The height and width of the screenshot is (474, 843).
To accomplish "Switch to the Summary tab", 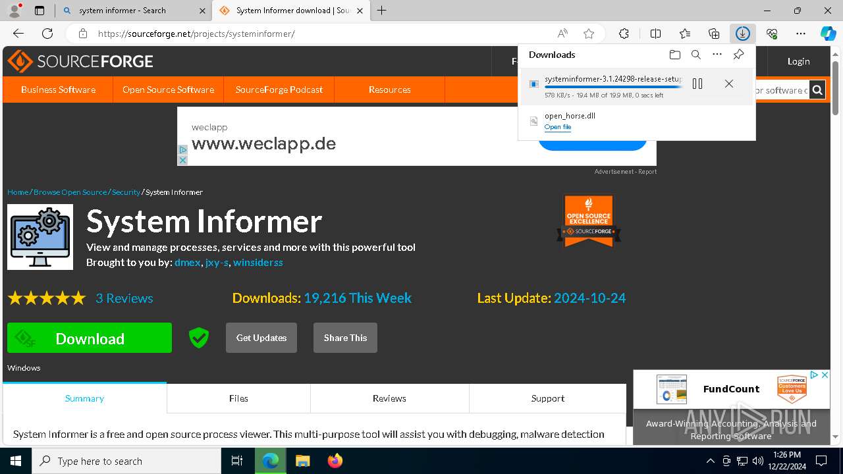I will tap(84, 398).
